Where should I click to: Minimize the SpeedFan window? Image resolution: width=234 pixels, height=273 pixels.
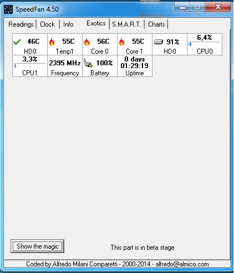(x=182, y=8)
